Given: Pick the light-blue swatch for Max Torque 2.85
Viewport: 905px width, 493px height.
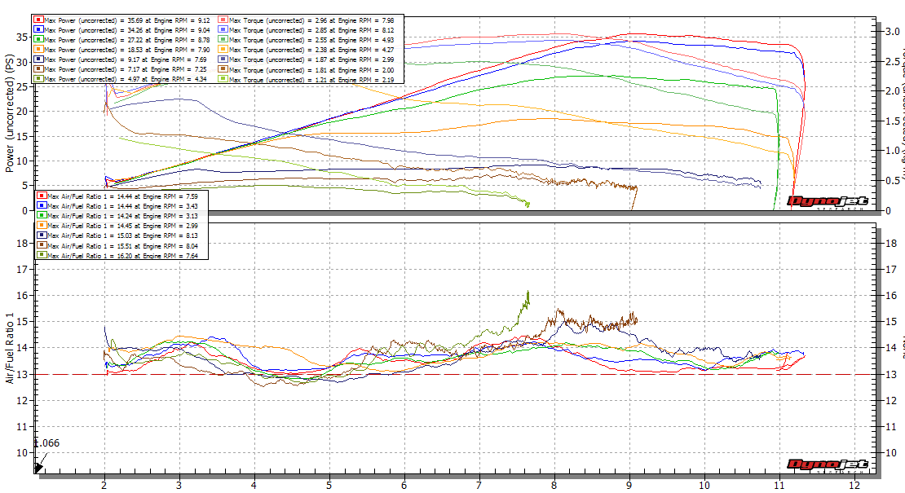Looking at the screenshot, I should click(x=223, y=30).
